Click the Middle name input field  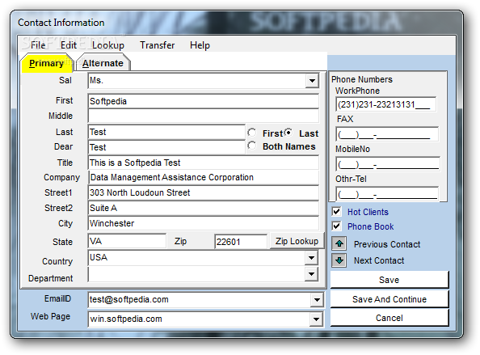[x=204, y=116]
